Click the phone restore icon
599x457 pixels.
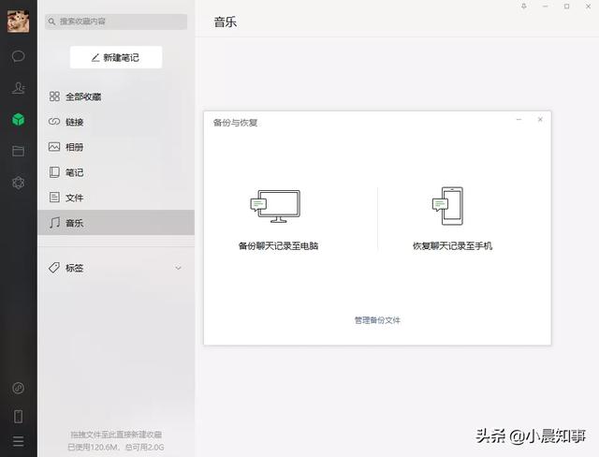coord(447,206)
